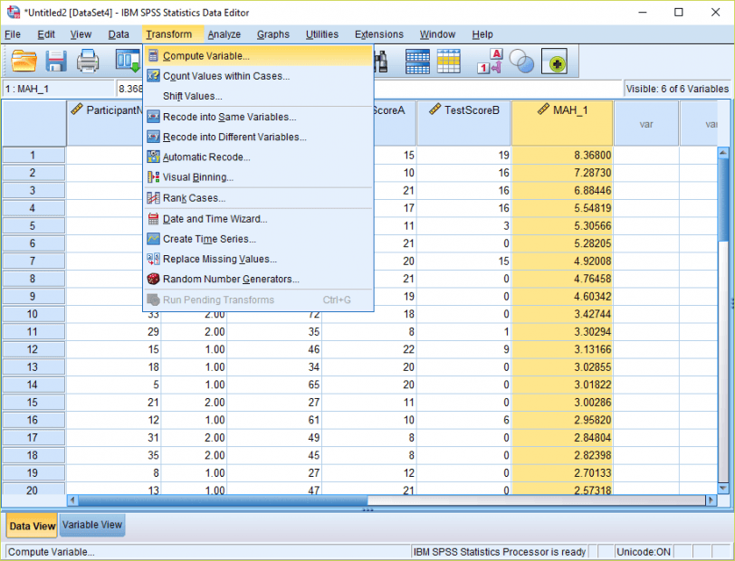Select Count Values within Cases option
Image resolution: width=735 pixels, height=561 pixels.
(225, 76)
